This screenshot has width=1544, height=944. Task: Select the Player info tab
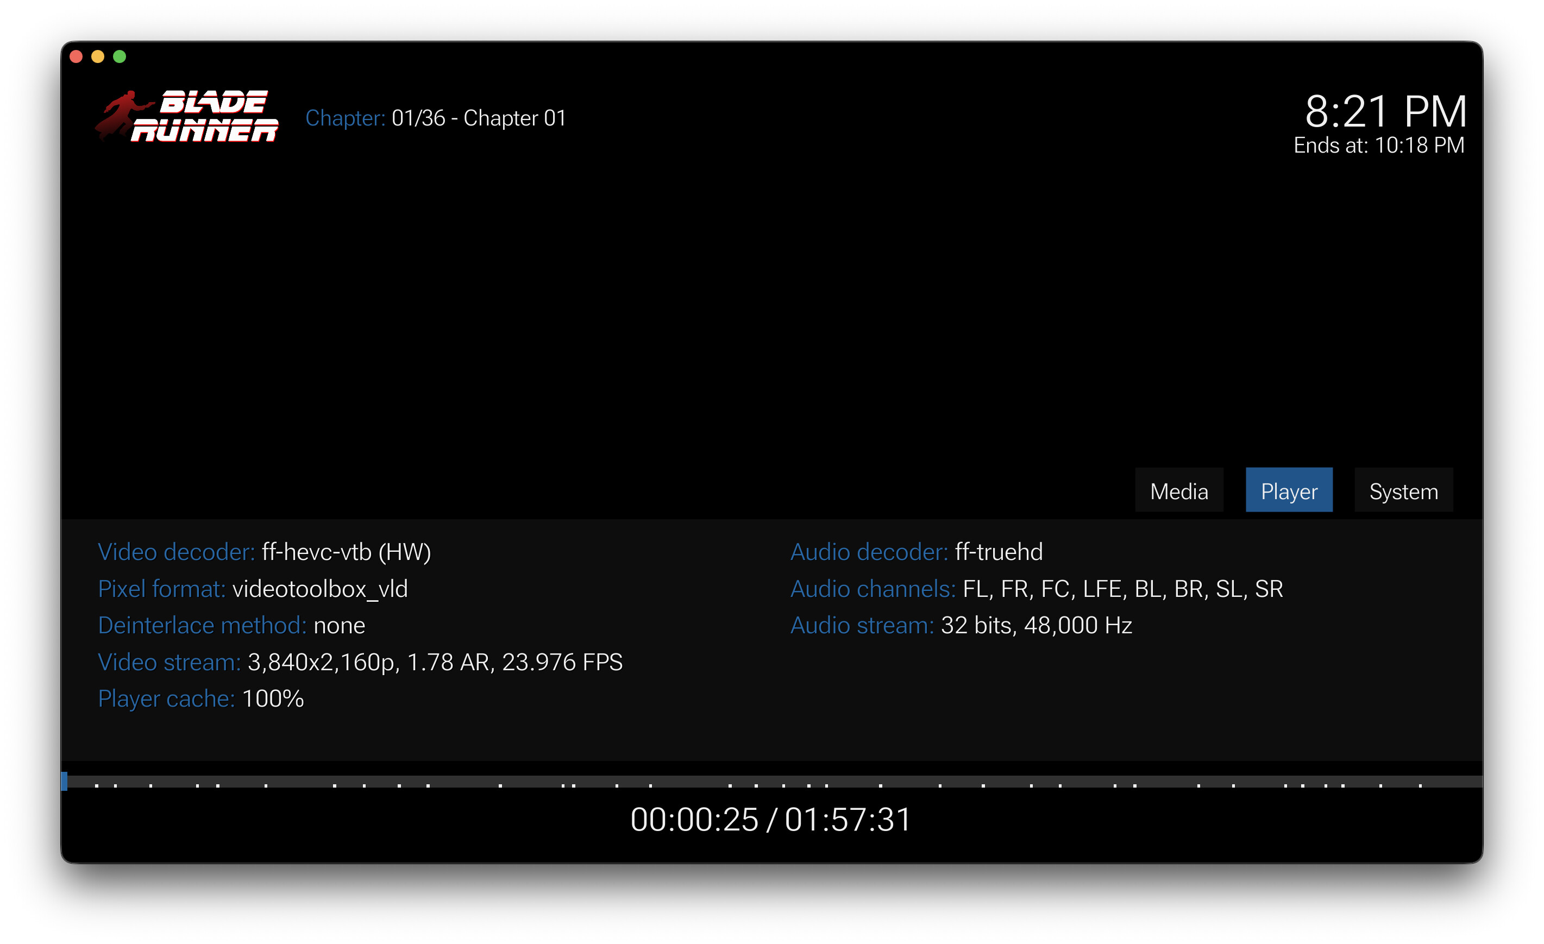(1288, 491)
